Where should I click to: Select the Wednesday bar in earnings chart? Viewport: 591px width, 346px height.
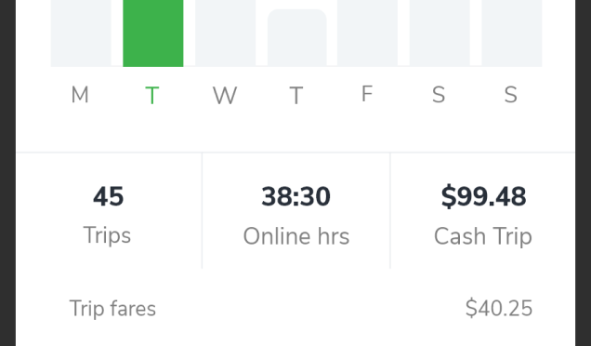(226, 33)
